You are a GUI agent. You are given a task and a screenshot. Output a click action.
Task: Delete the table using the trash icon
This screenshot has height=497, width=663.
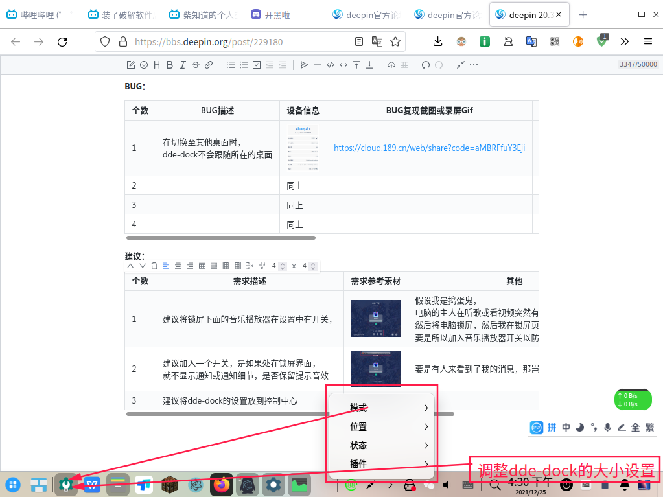154,266
